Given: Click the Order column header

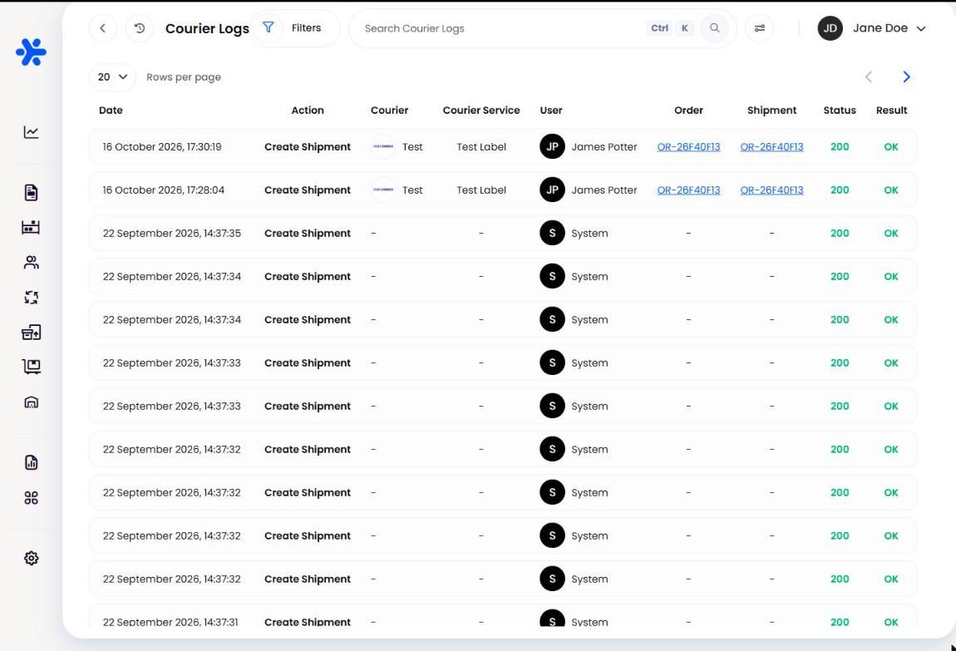Looking at the screenshot, I should (688, 111).
